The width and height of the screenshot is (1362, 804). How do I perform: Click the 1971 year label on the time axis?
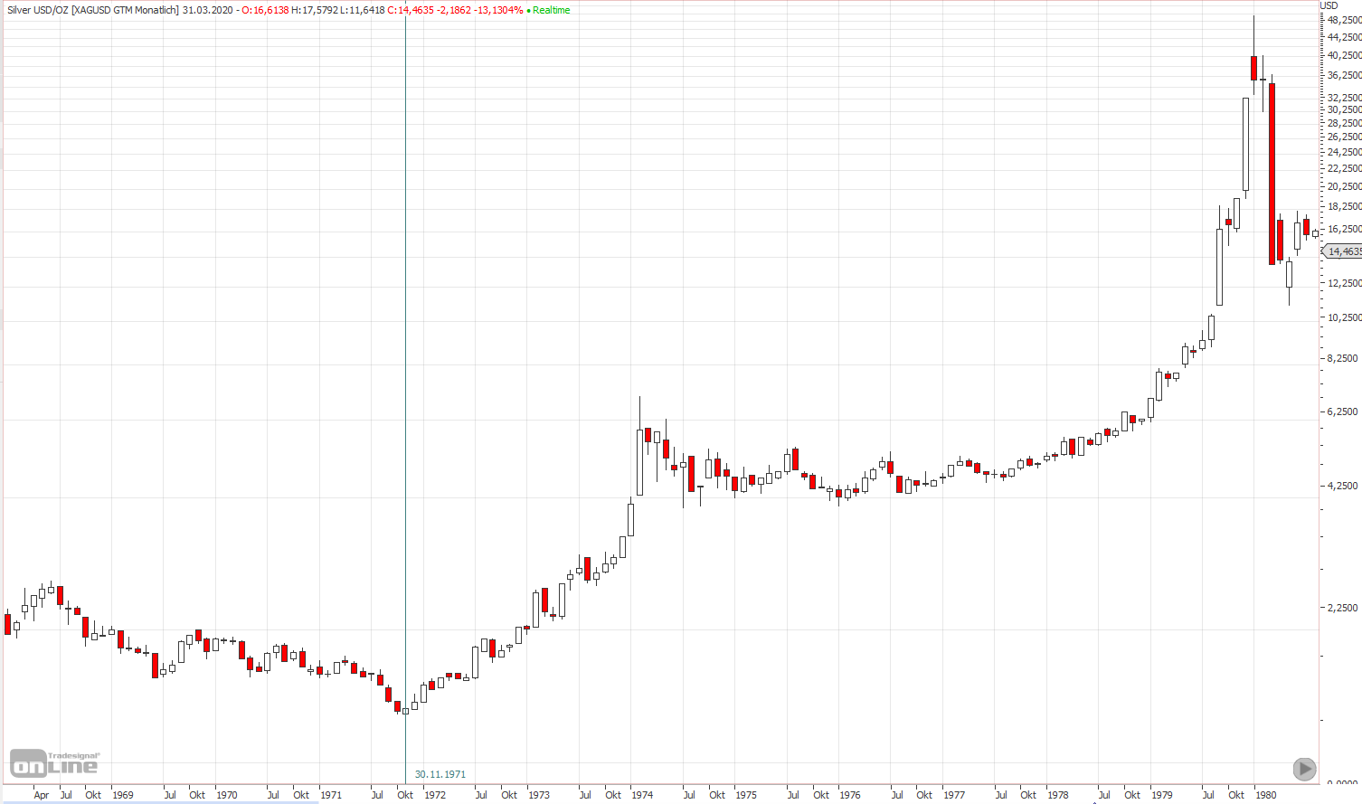tap(332, 795)
